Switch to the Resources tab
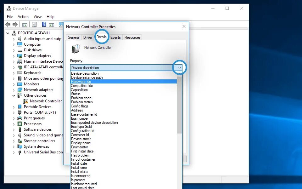 coord(132,37)
